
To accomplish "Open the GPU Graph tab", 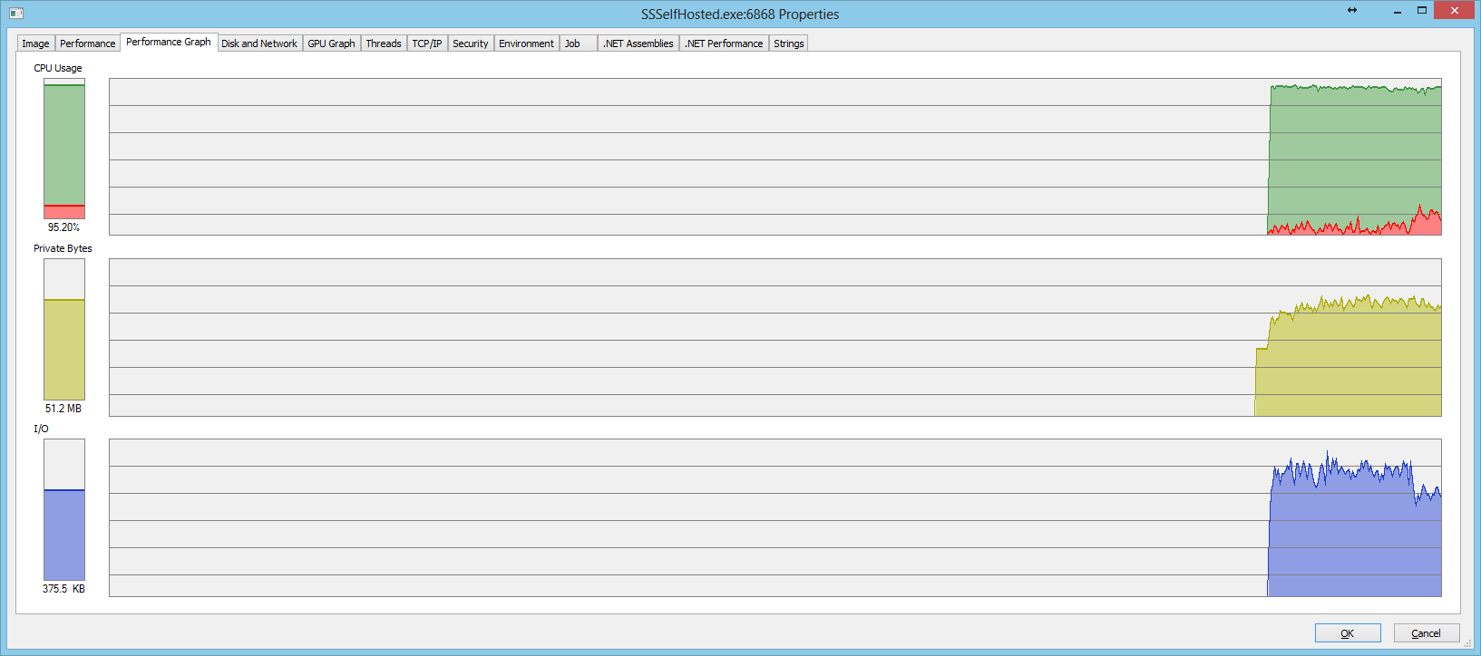I will [331, 43].
